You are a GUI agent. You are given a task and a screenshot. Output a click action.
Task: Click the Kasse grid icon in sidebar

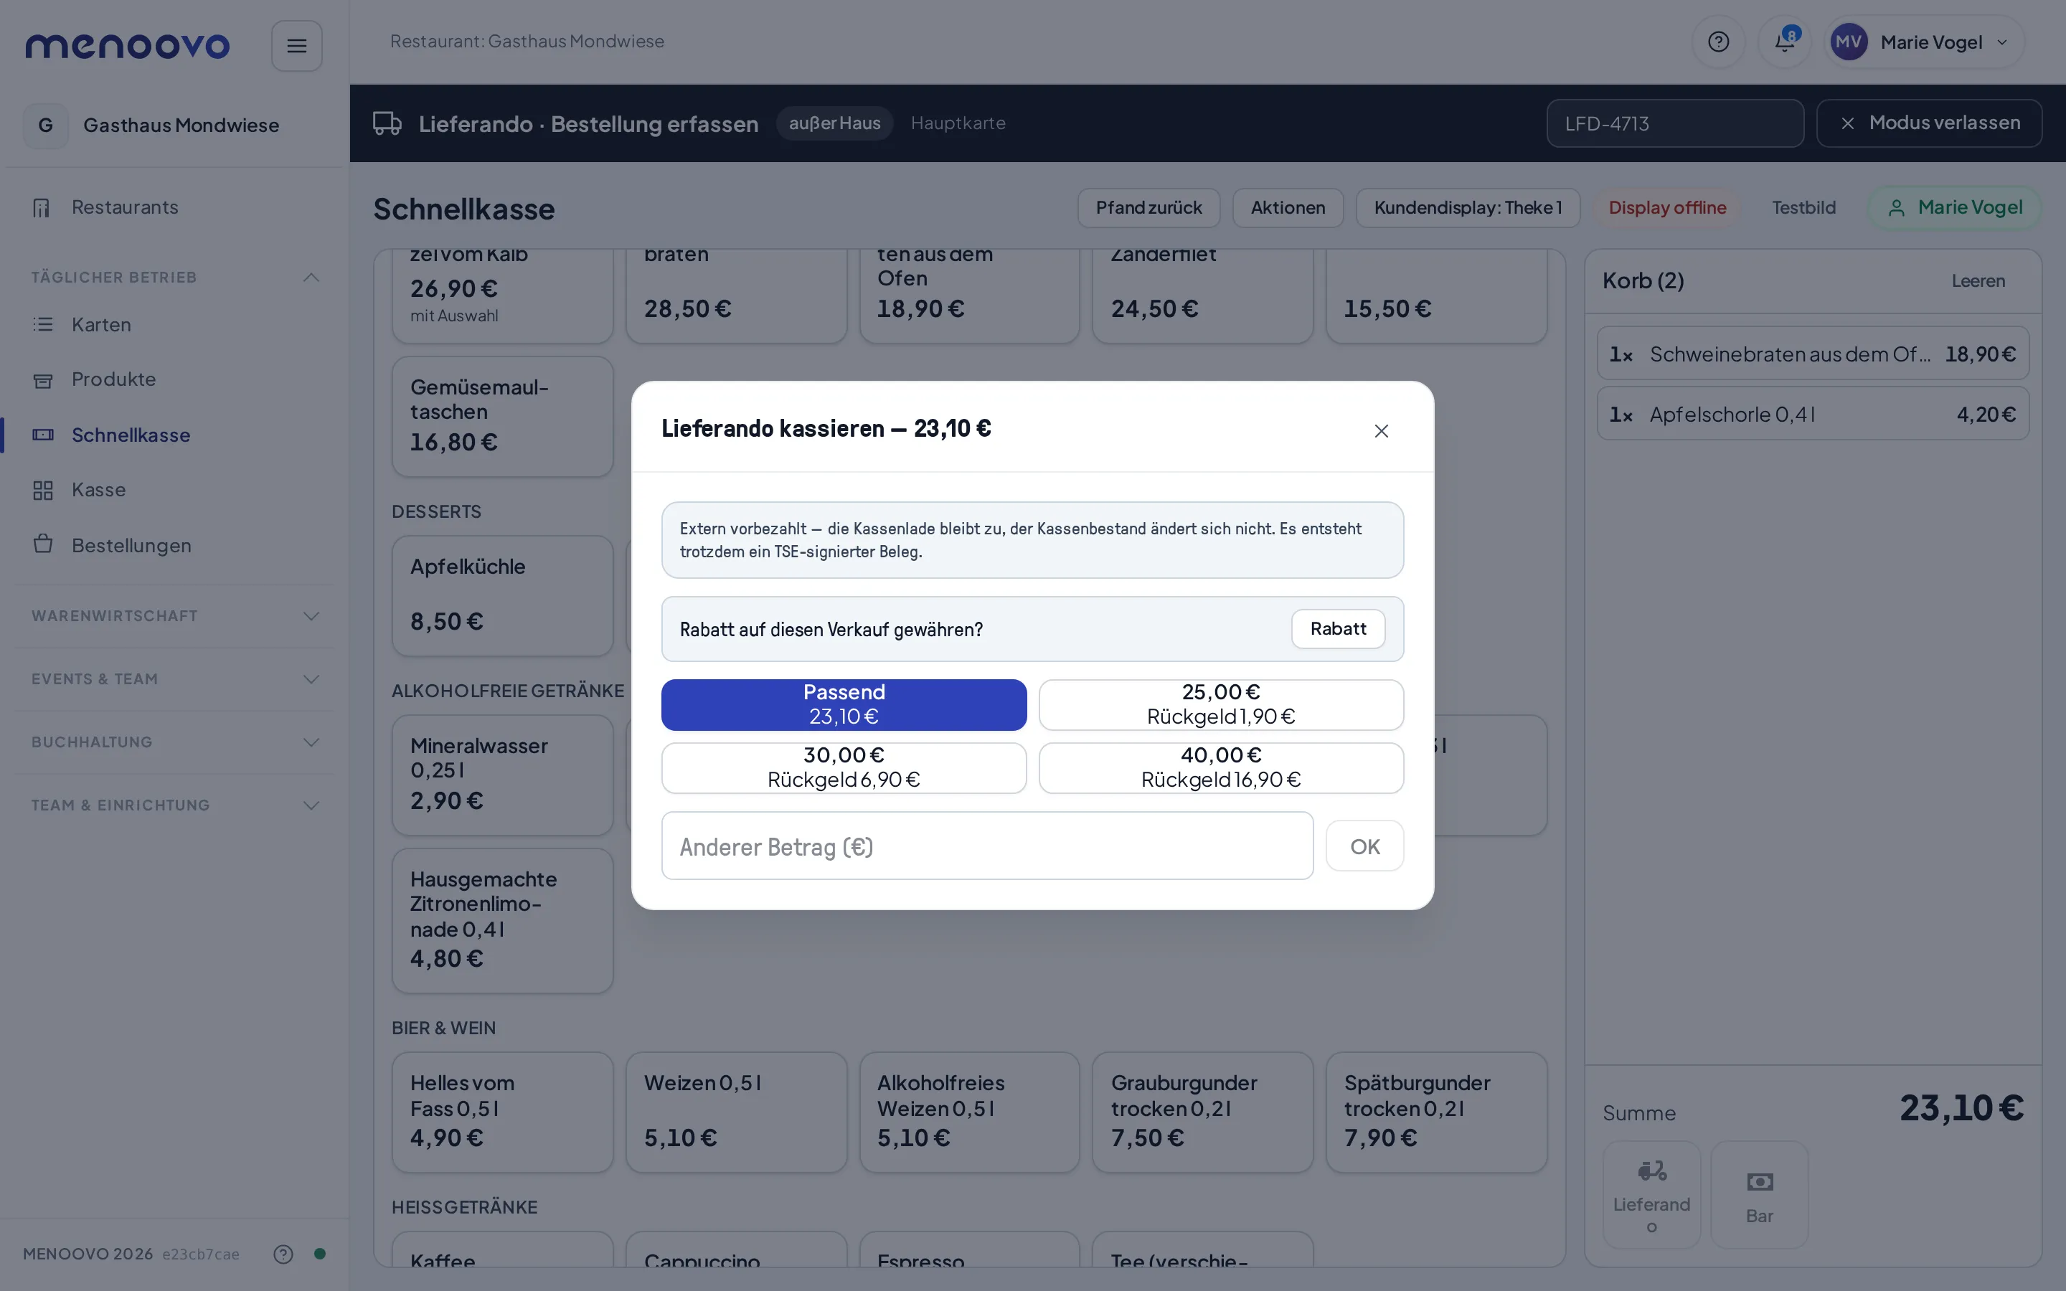(x=43, y=490)
